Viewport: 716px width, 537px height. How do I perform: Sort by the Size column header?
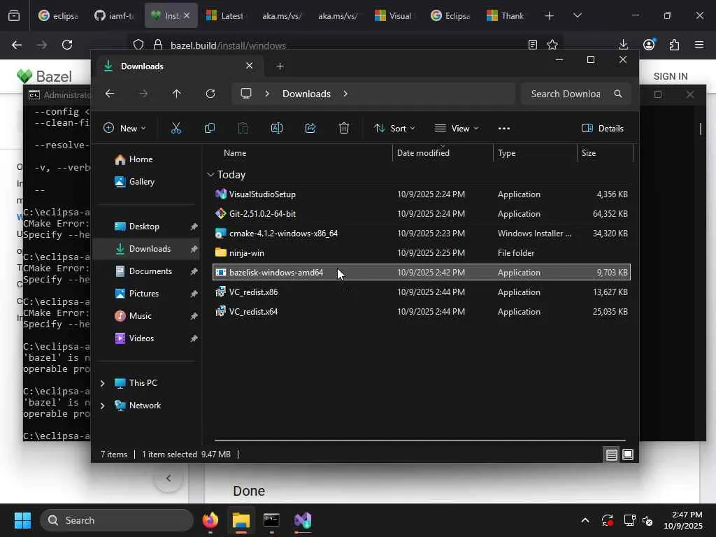coord(605,153)
